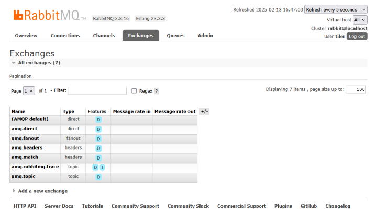Open the Regex help question mark
This screenshot has width=377, height=216.
[156, 91]
